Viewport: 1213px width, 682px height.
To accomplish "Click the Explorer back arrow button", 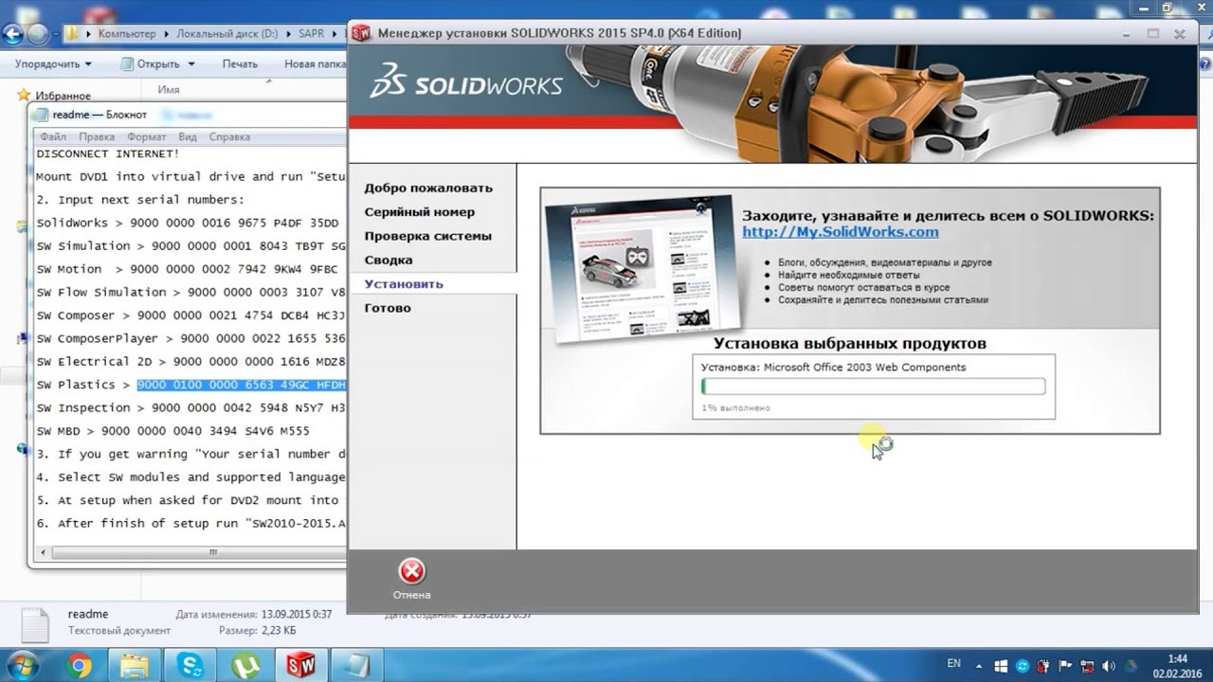I will coord(11,35).
